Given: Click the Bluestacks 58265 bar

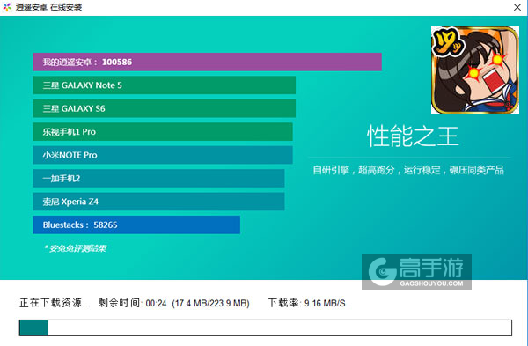Looking at the screenshot, I should [x=136, y=225].
